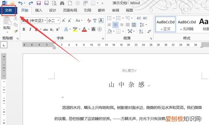The width and height of the screenshot is (209, 125).
Task: Click the Format Painter brush icon
Action: 16,31
